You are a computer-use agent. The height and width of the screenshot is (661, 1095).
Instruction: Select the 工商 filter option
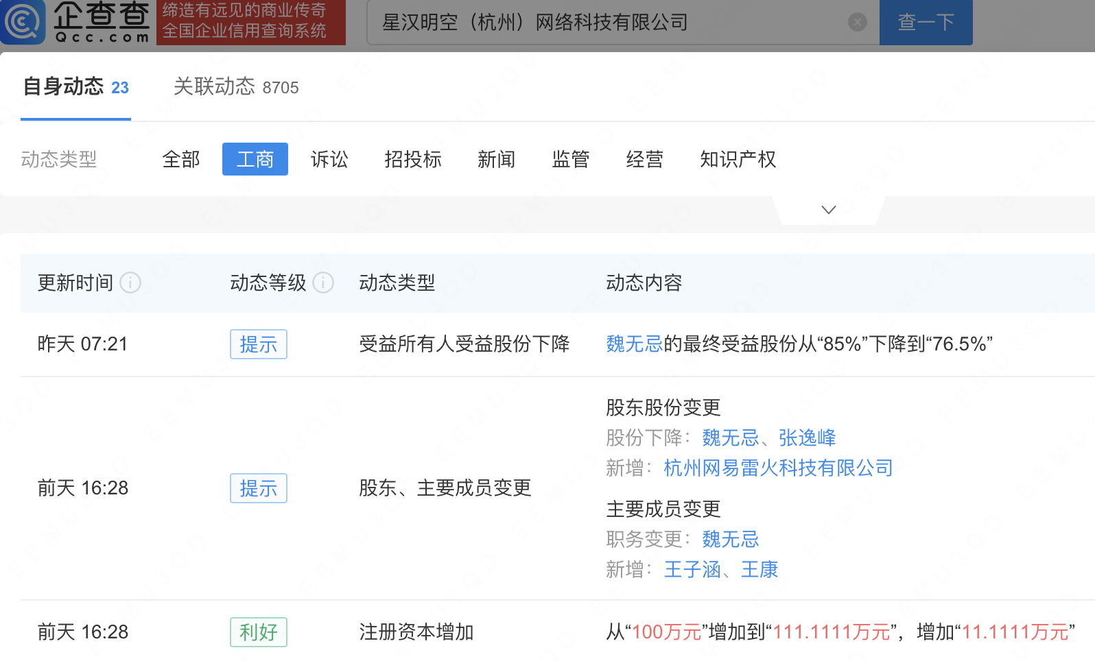pos(255,159)
